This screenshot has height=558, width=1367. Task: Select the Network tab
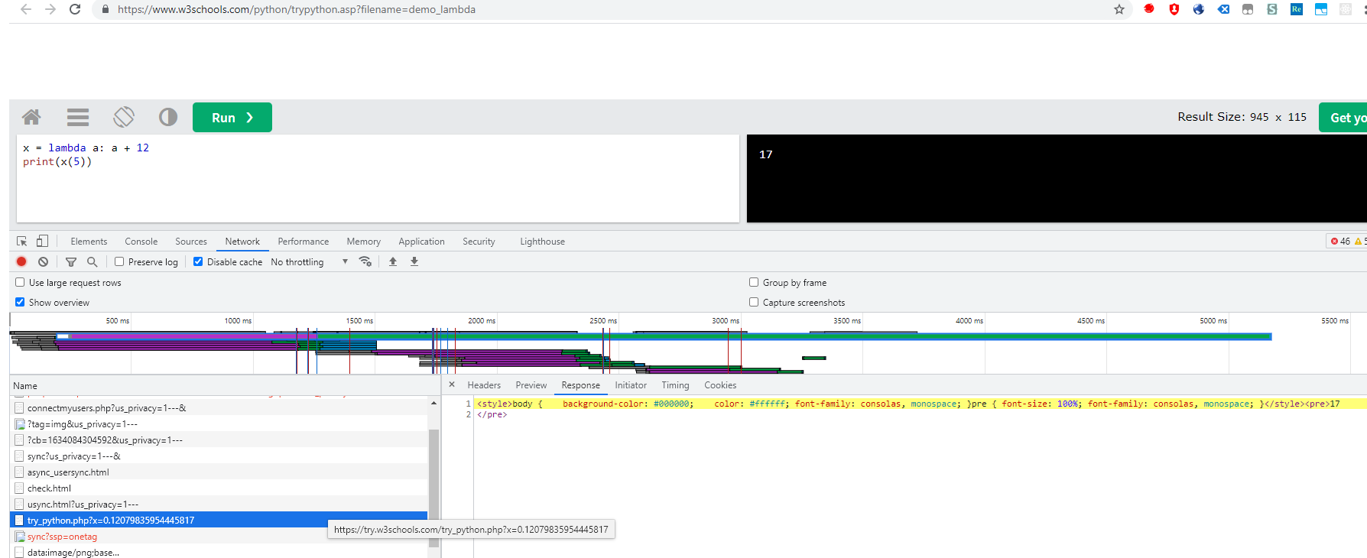pos(242,241)
